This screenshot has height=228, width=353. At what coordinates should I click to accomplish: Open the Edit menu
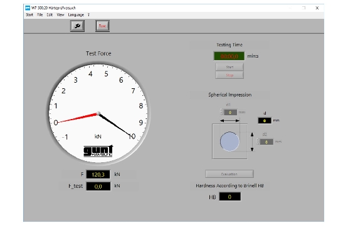point(50,15)
